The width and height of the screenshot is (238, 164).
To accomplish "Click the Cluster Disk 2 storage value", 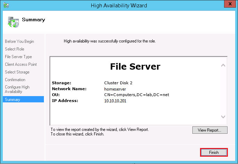I will (118, 83).
